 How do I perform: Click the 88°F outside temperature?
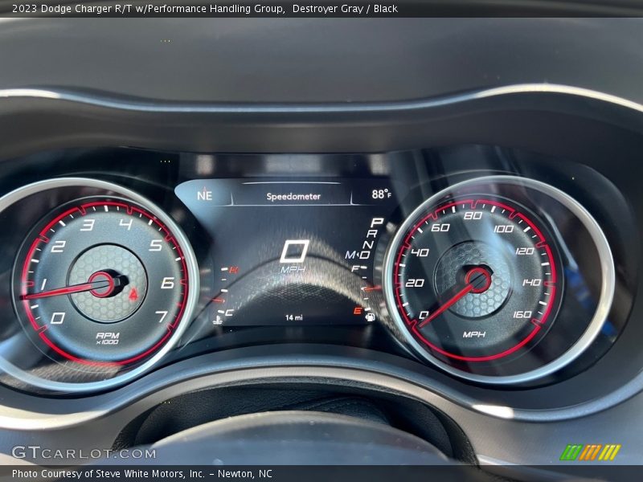tap(381, 194)
